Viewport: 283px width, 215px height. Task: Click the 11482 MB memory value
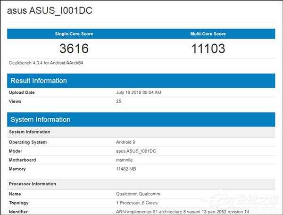[x=126, y=169]
